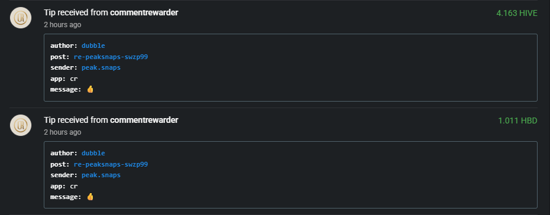Open commentrewarder avatar on the HBD tip

pos(21,125)
